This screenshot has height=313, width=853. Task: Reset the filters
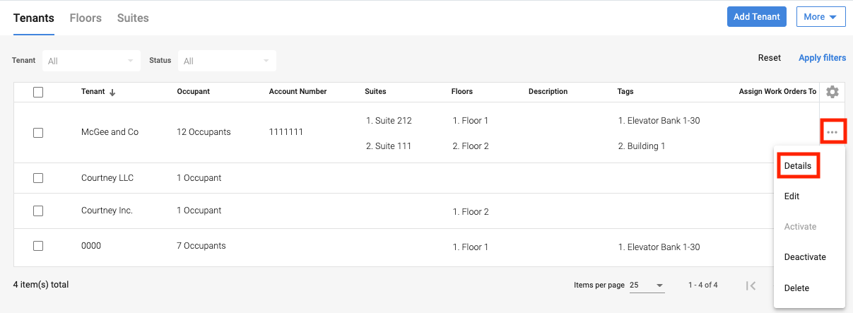coord(770,58)
